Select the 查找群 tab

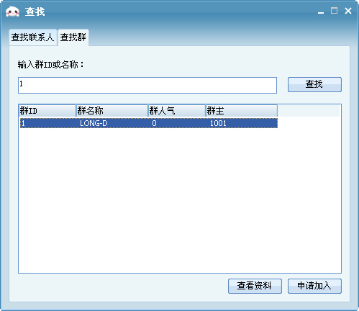(x=73, y=37)
